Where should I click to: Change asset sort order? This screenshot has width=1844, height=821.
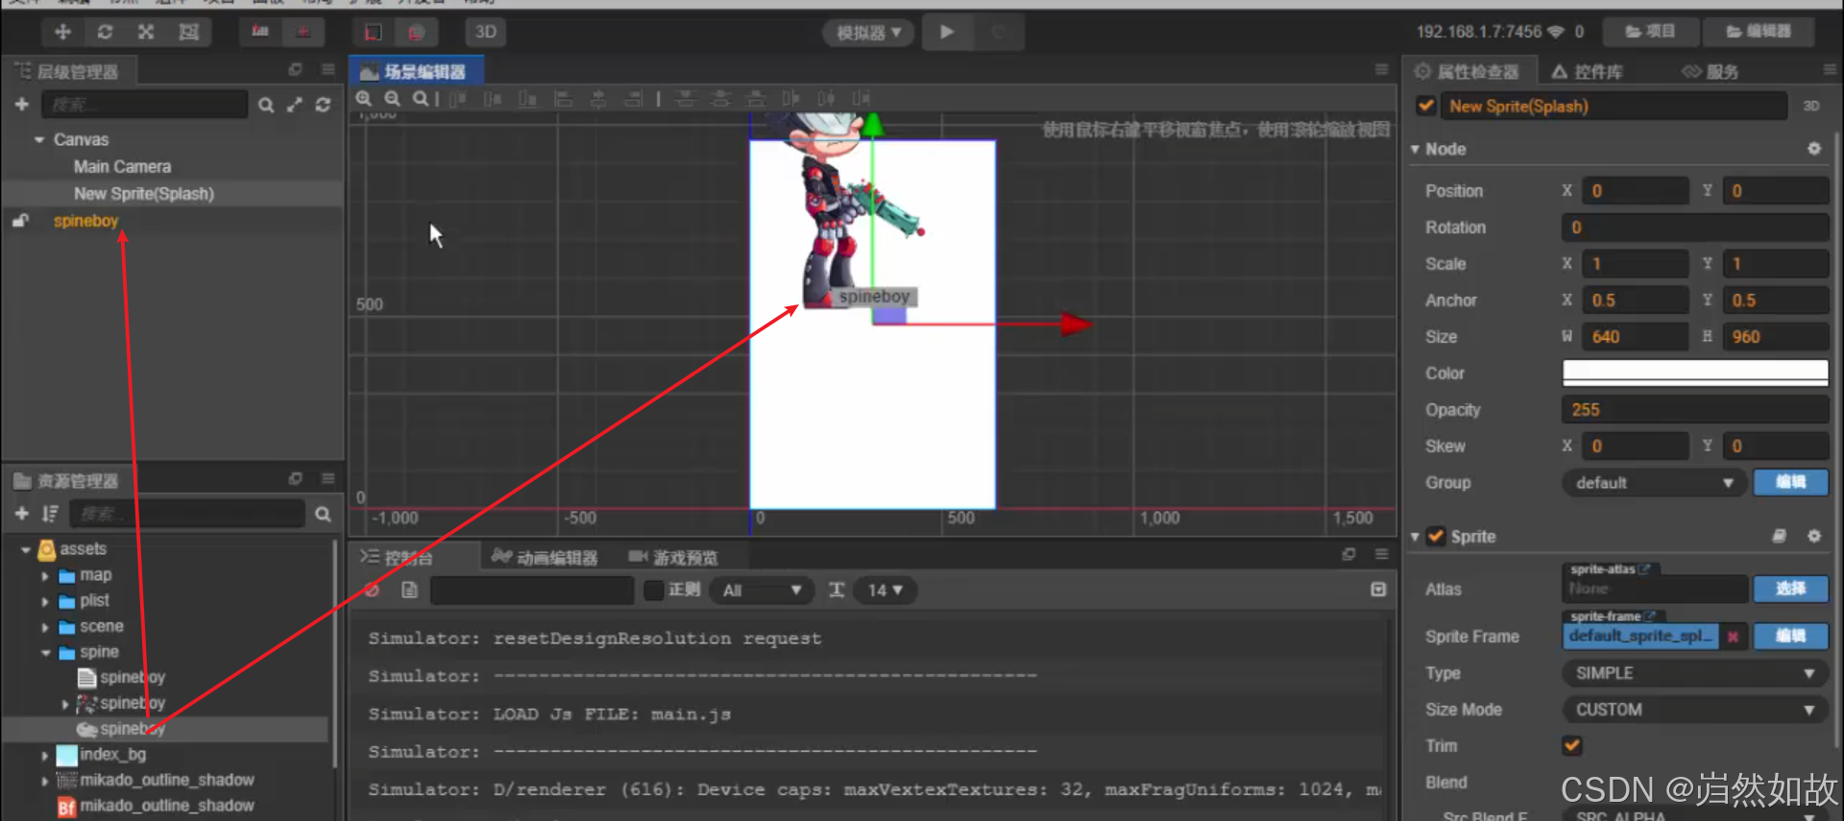(50, 514)
